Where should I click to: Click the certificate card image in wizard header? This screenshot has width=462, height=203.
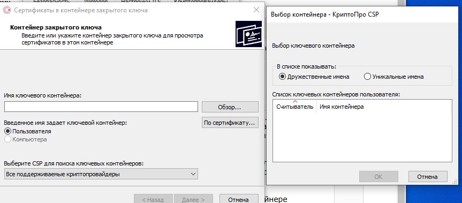[x=249, y=34]
